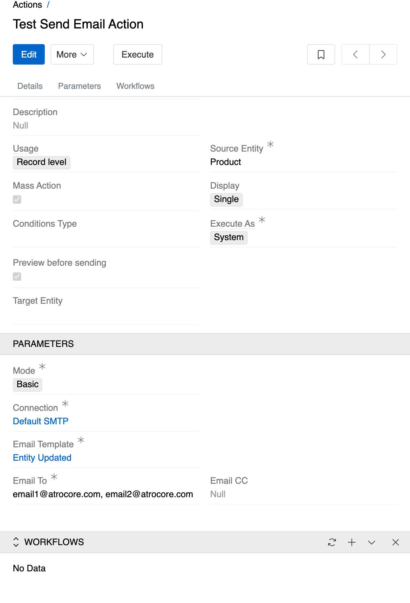Switch to the Details tab
The height and width of the screenshot is (603, 410).
click(x=29, y=86)
